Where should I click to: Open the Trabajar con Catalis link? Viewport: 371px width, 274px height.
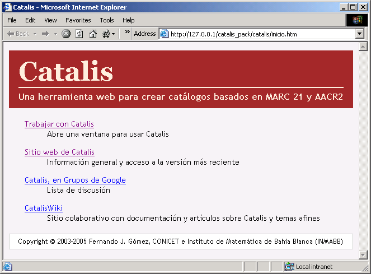point(59,124)
